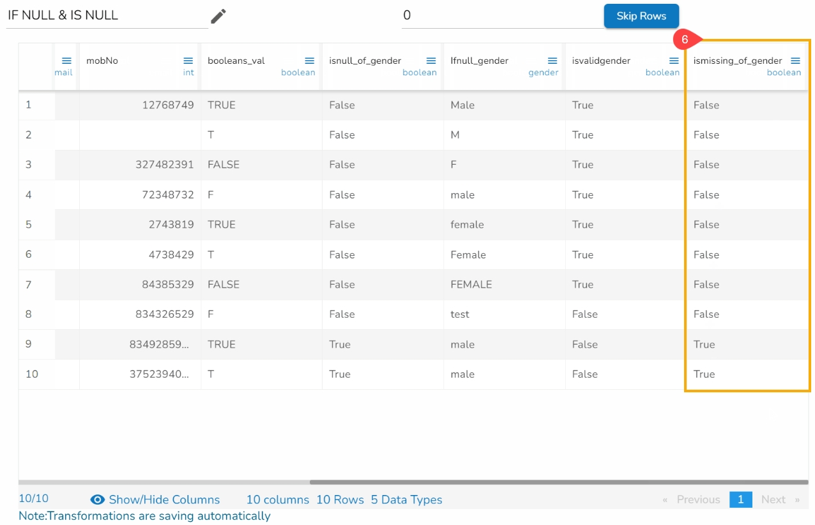Open the mail column menu icon
The width and height of the screenshot is (815, 525).
[66, 61]
